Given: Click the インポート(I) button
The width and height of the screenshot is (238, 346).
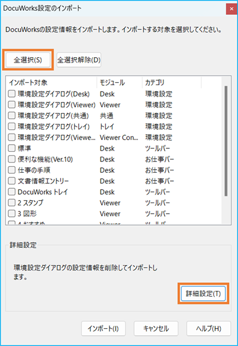Looking at the screenshot, I should [103, 329].
